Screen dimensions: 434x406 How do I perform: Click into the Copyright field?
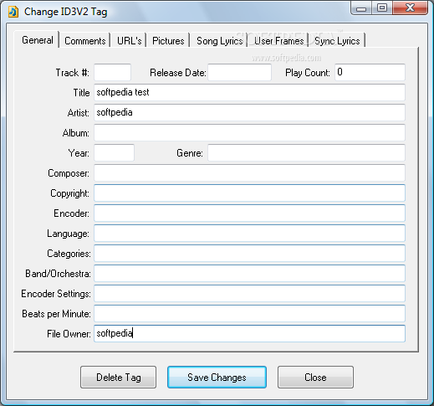(249, 193)
